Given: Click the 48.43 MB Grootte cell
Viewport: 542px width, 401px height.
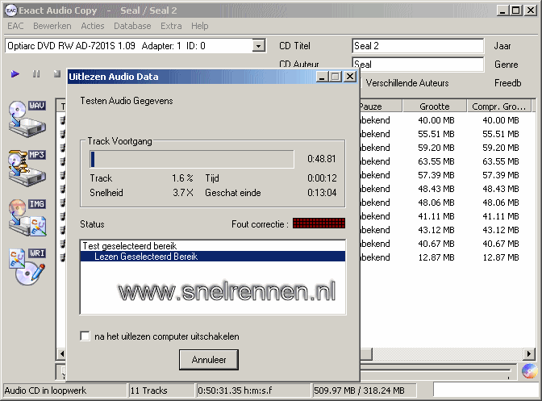Looking at the screenshot, I should coord(436,189).
